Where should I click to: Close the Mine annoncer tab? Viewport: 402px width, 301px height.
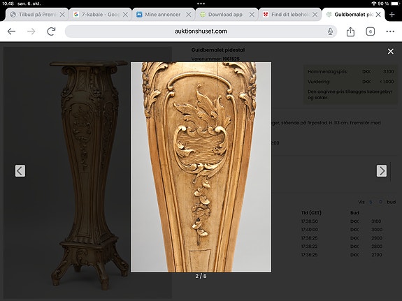pos(189,15)
